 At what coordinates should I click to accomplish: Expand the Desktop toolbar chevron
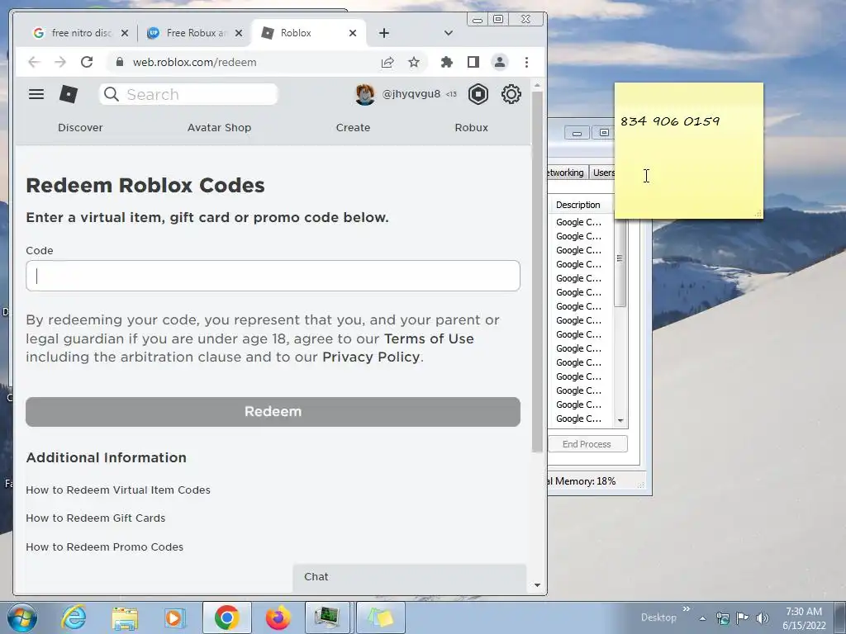click(x=687, y=609)
